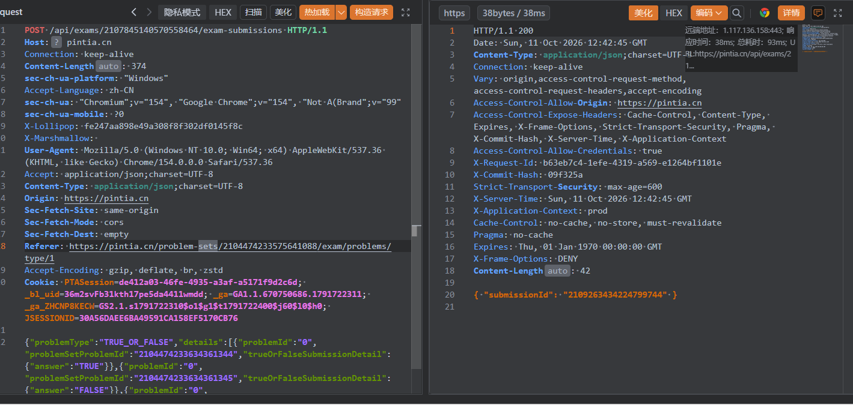Click the X-Lollipop header value
This screenshot has width=853, height=405.
[164, 126]
